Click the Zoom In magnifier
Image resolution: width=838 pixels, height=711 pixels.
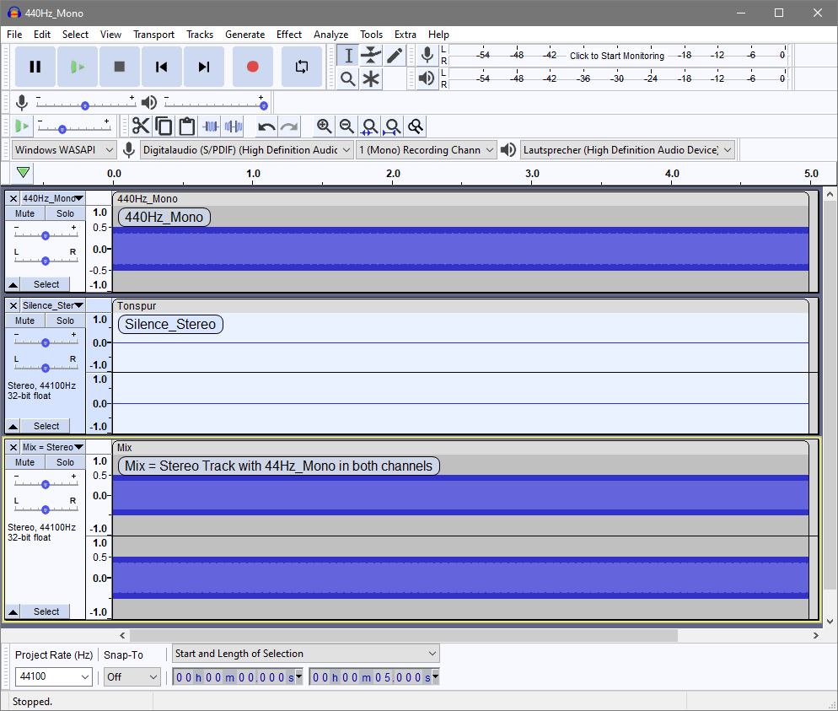pyautogui.click(x=324, y=127)
